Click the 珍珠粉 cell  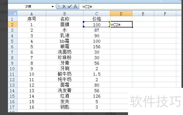(x=65, y=57)
